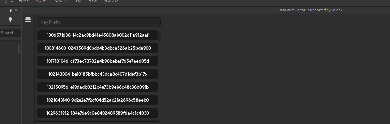
Task: Expand the quick access toolbar dropdown arrow
Action: pos(12,1)
